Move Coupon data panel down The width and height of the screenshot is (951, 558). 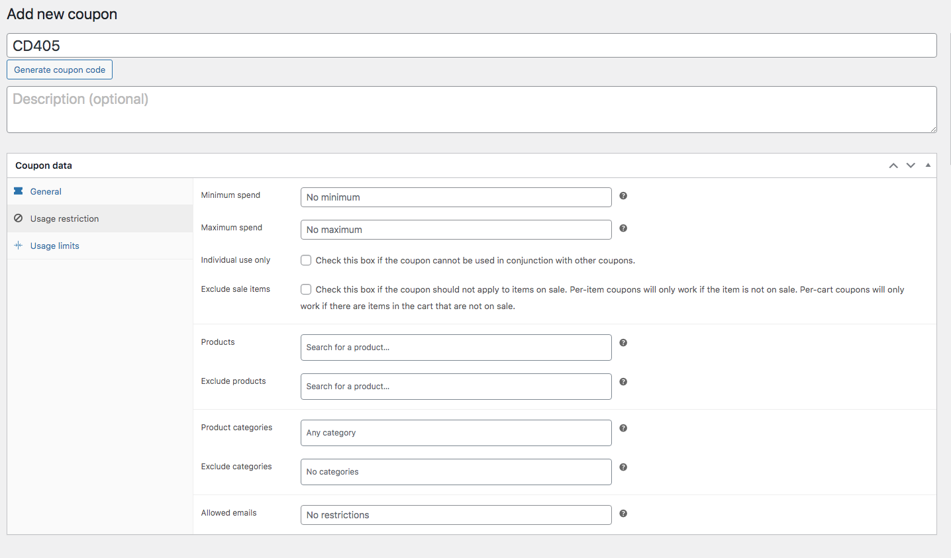[x=911, y=165]
